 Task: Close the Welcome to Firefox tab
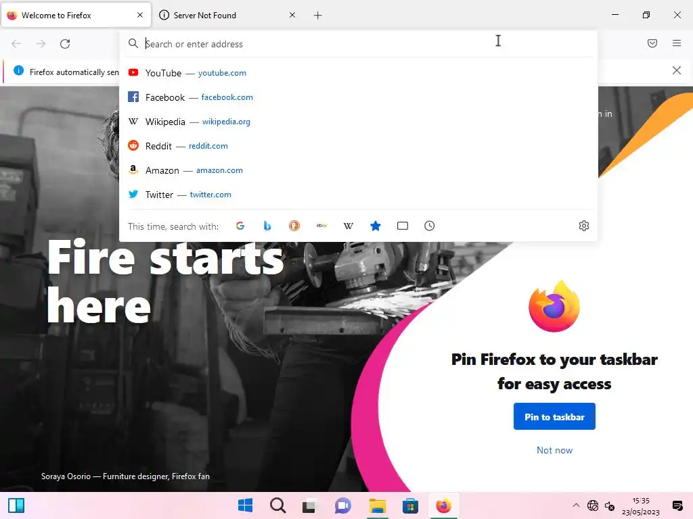coord(140,15)
